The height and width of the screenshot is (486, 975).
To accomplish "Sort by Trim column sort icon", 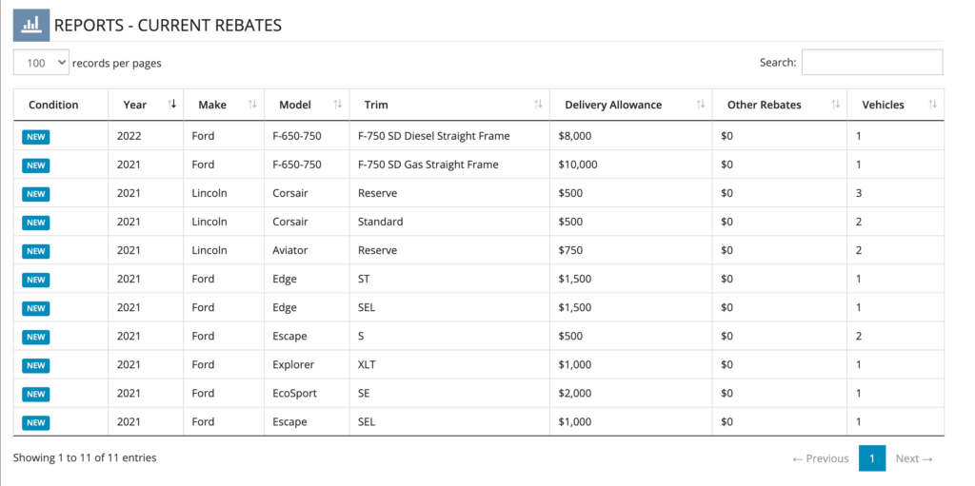I will point(538,105).
